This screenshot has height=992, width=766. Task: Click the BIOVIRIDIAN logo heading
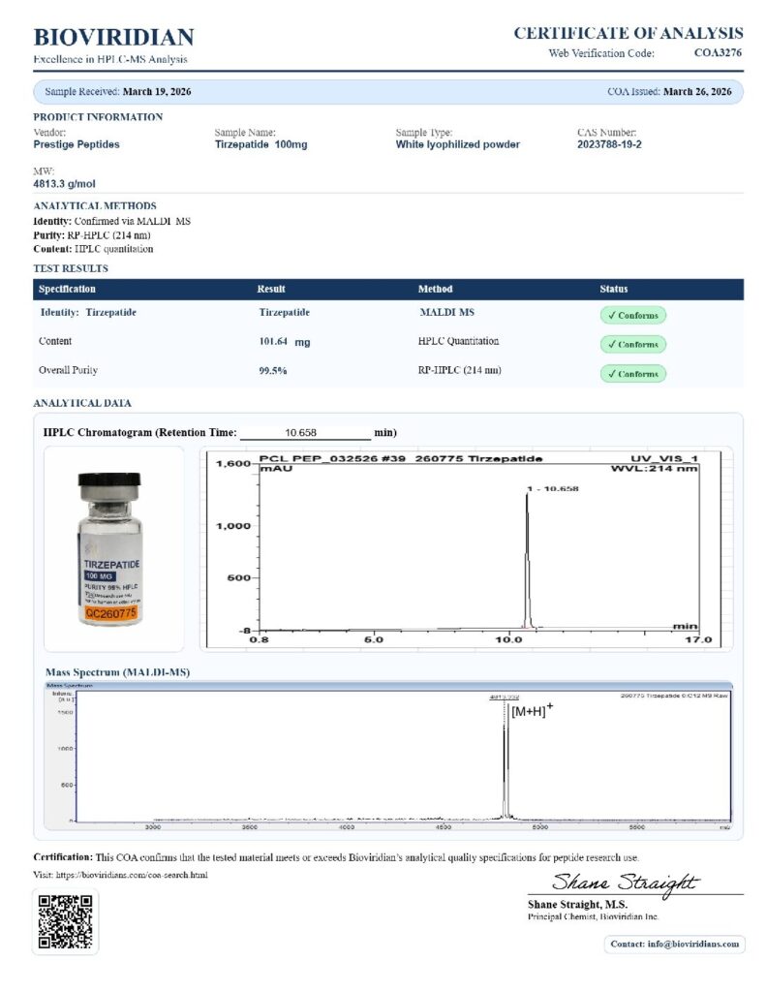tap(113, 38)
